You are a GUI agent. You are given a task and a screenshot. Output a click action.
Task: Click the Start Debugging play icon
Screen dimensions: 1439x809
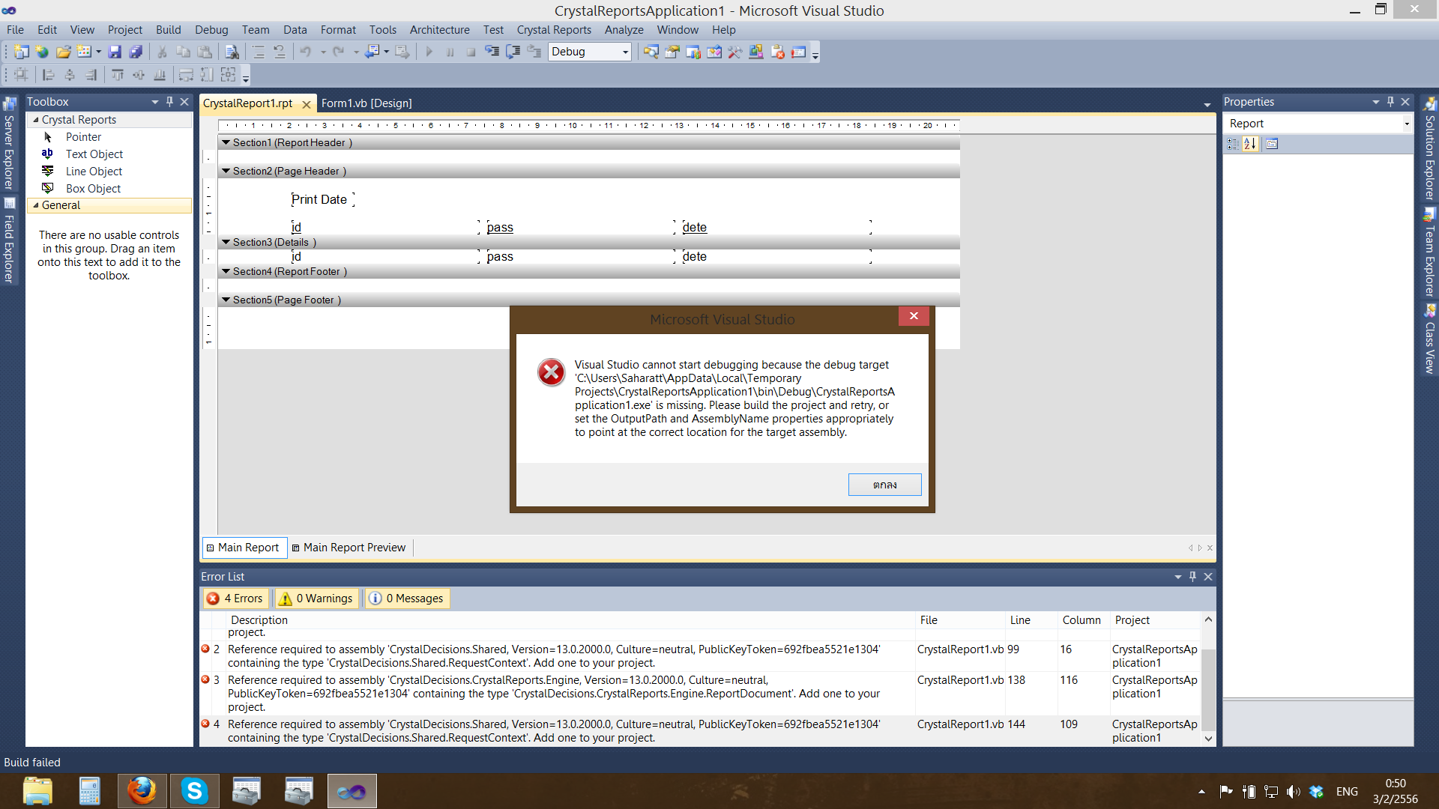(x=429, y=52)
